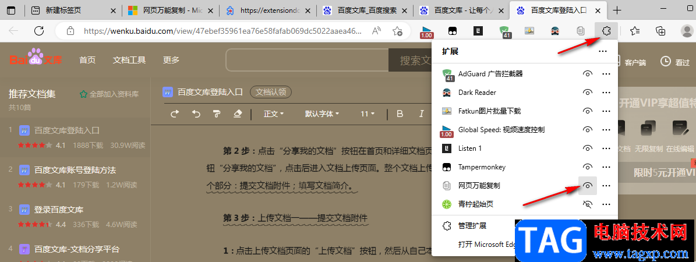Show 青柠起始页 in toolbar via crossed eye
Viewport: 696px width, 262px height.
[588, 204]
